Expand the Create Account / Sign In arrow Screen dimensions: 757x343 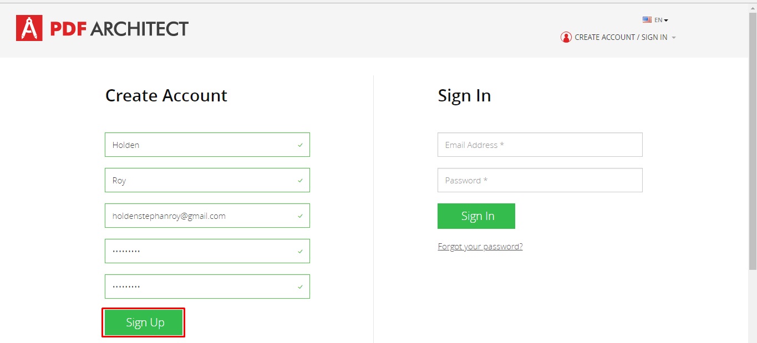(x=673, y=38)
